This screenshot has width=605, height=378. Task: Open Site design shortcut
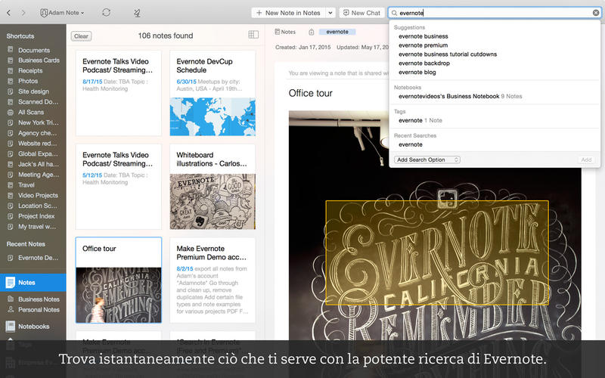(33, 91)
